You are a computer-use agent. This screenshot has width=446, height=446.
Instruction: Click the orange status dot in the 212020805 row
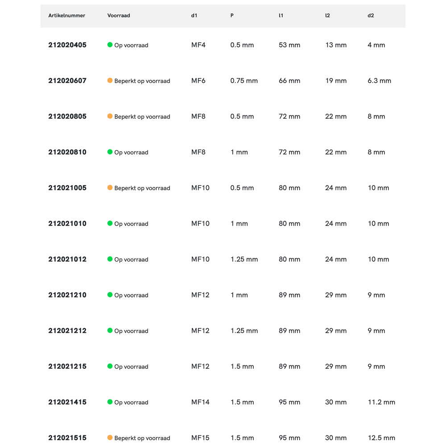tap(110, 116)
